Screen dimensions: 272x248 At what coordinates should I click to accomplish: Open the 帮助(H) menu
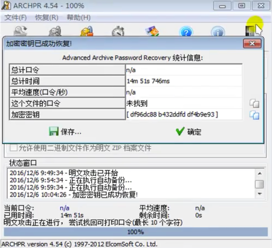coord(79,18)
